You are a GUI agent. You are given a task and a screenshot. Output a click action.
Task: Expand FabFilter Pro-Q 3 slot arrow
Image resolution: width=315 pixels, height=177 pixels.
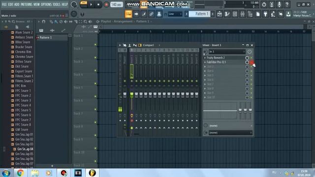pos(205,62)
